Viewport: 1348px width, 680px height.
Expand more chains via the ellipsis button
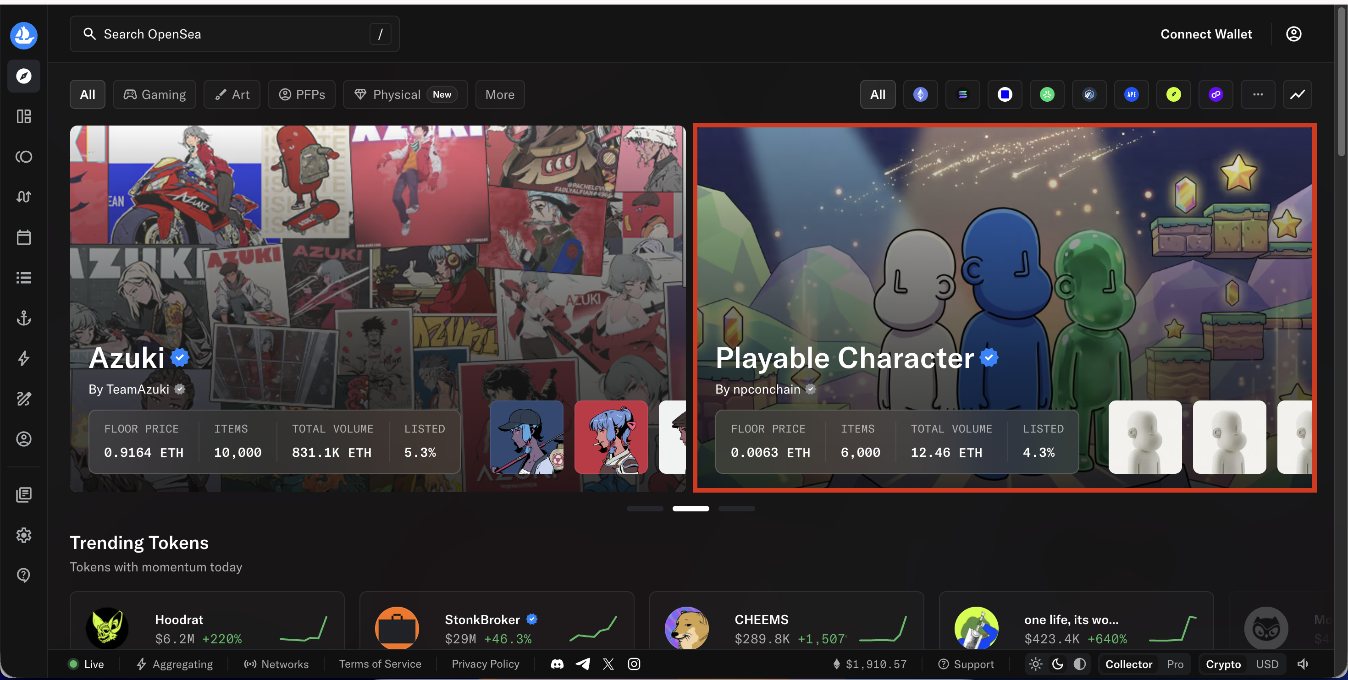click(1258, 94)
